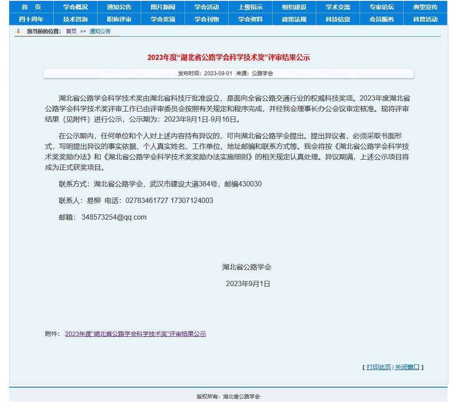Open the 学术交流 menu item
The image size is (458, 402).
(338, 7)
